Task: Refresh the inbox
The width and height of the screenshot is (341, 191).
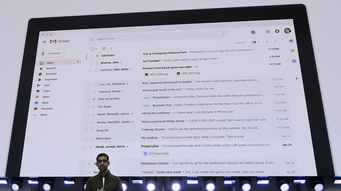Action: point(104,48)
